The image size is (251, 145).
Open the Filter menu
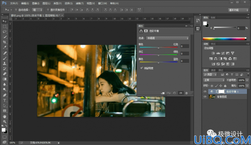coord(79,3)
